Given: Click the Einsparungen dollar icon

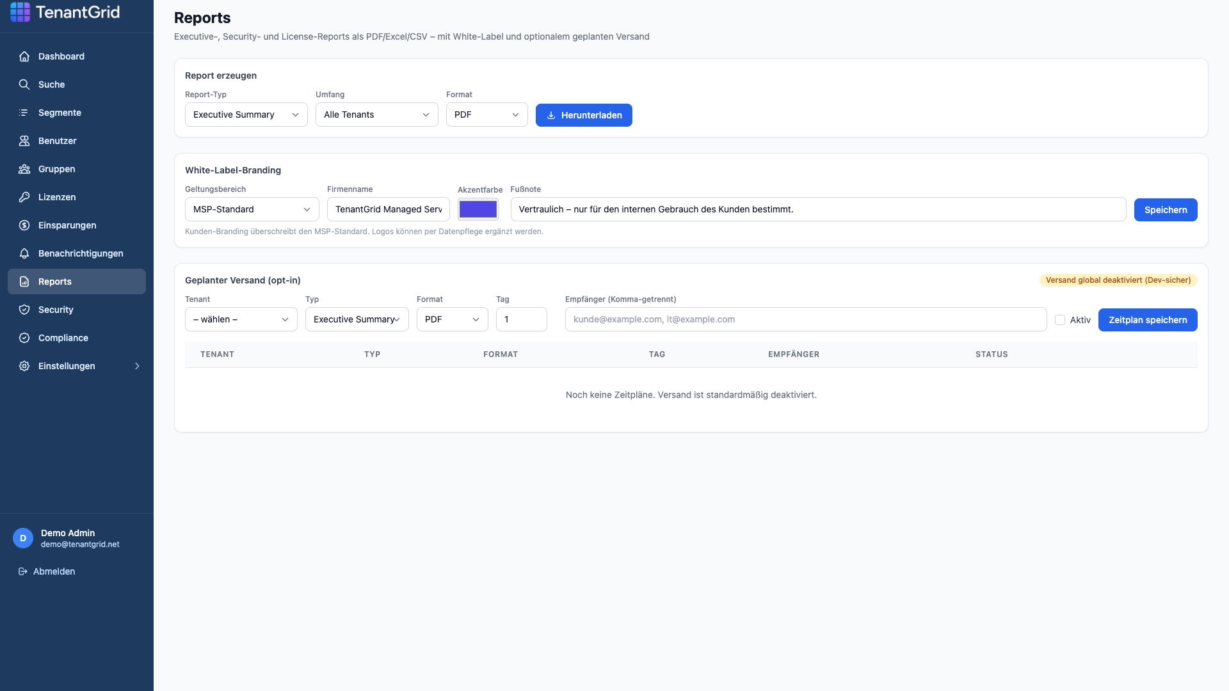Looking at the screenshot, I should point(24,225).
